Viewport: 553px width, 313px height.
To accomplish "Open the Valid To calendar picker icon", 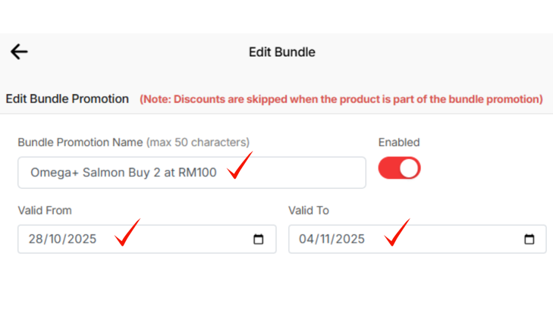I will 529,239.
